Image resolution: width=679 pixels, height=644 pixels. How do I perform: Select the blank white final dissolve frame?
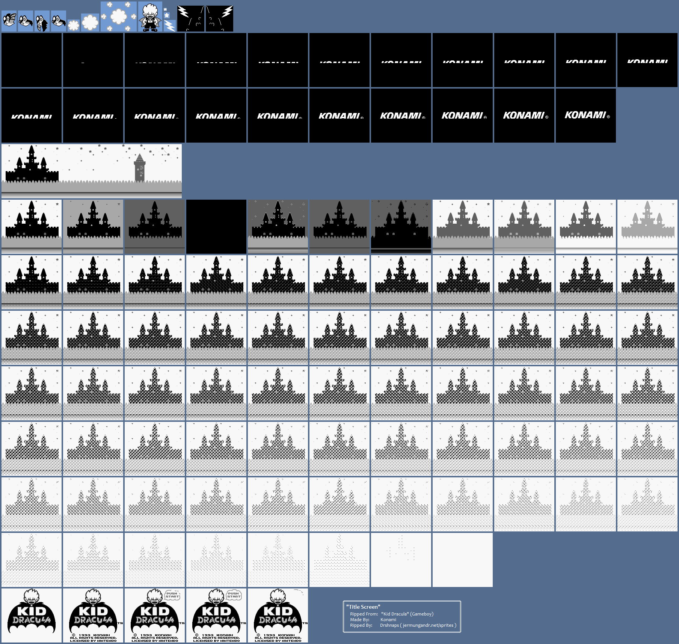point(463,560)
